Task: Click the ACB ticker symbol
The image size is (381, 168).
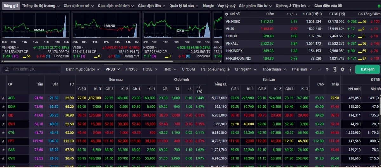Action: [11, 98]
